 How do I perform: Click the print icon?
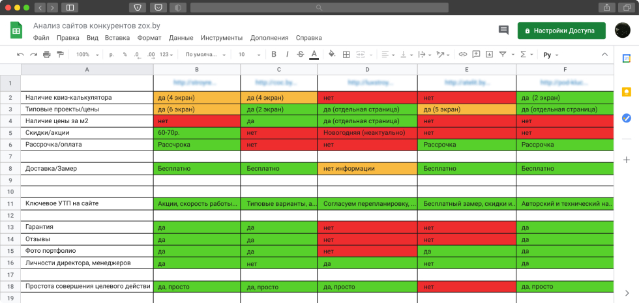(x=47, y=55)
